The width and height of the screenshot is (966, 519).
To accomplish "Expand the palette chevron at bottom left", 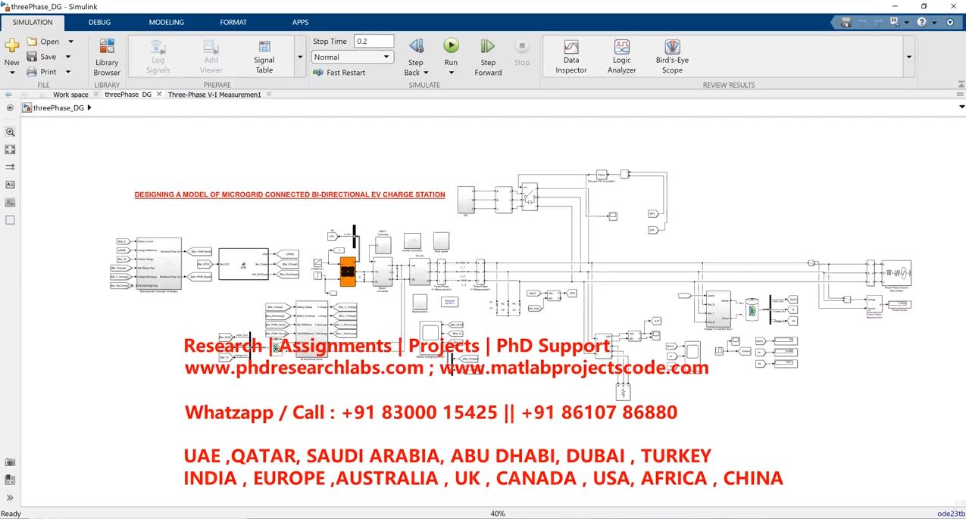I will (10, 498).
